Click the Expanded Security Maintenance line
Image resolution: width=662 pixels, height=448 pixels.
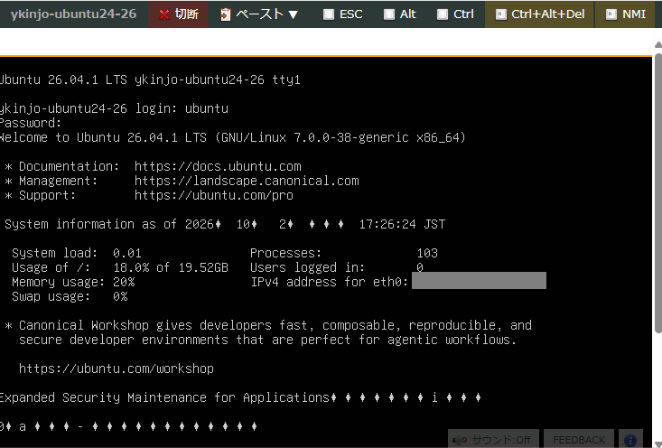pyautogui.click(x=240, y=397)
